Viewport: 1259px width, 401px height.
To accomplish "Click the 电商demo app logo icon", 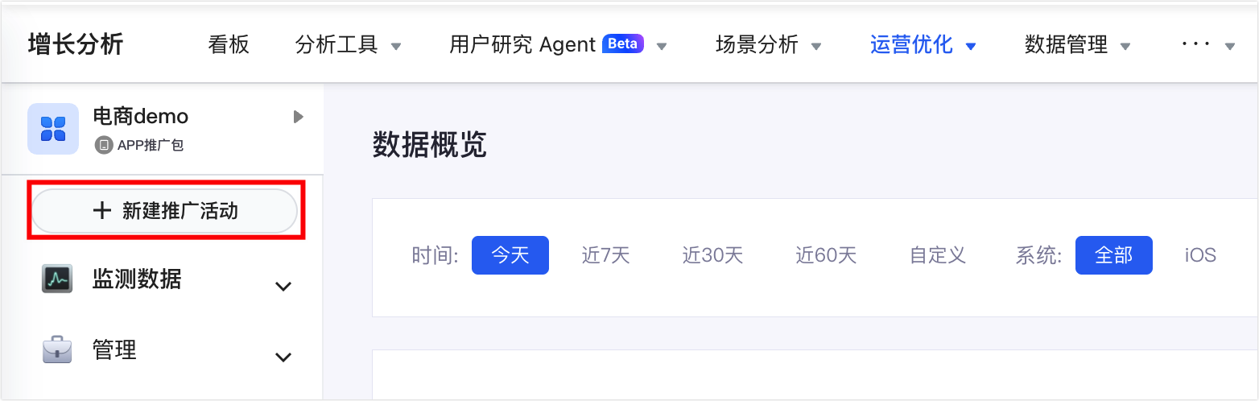I will 53,129.
